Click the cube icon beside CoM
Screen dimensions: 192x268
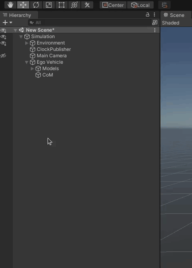[x=38, y=75]
